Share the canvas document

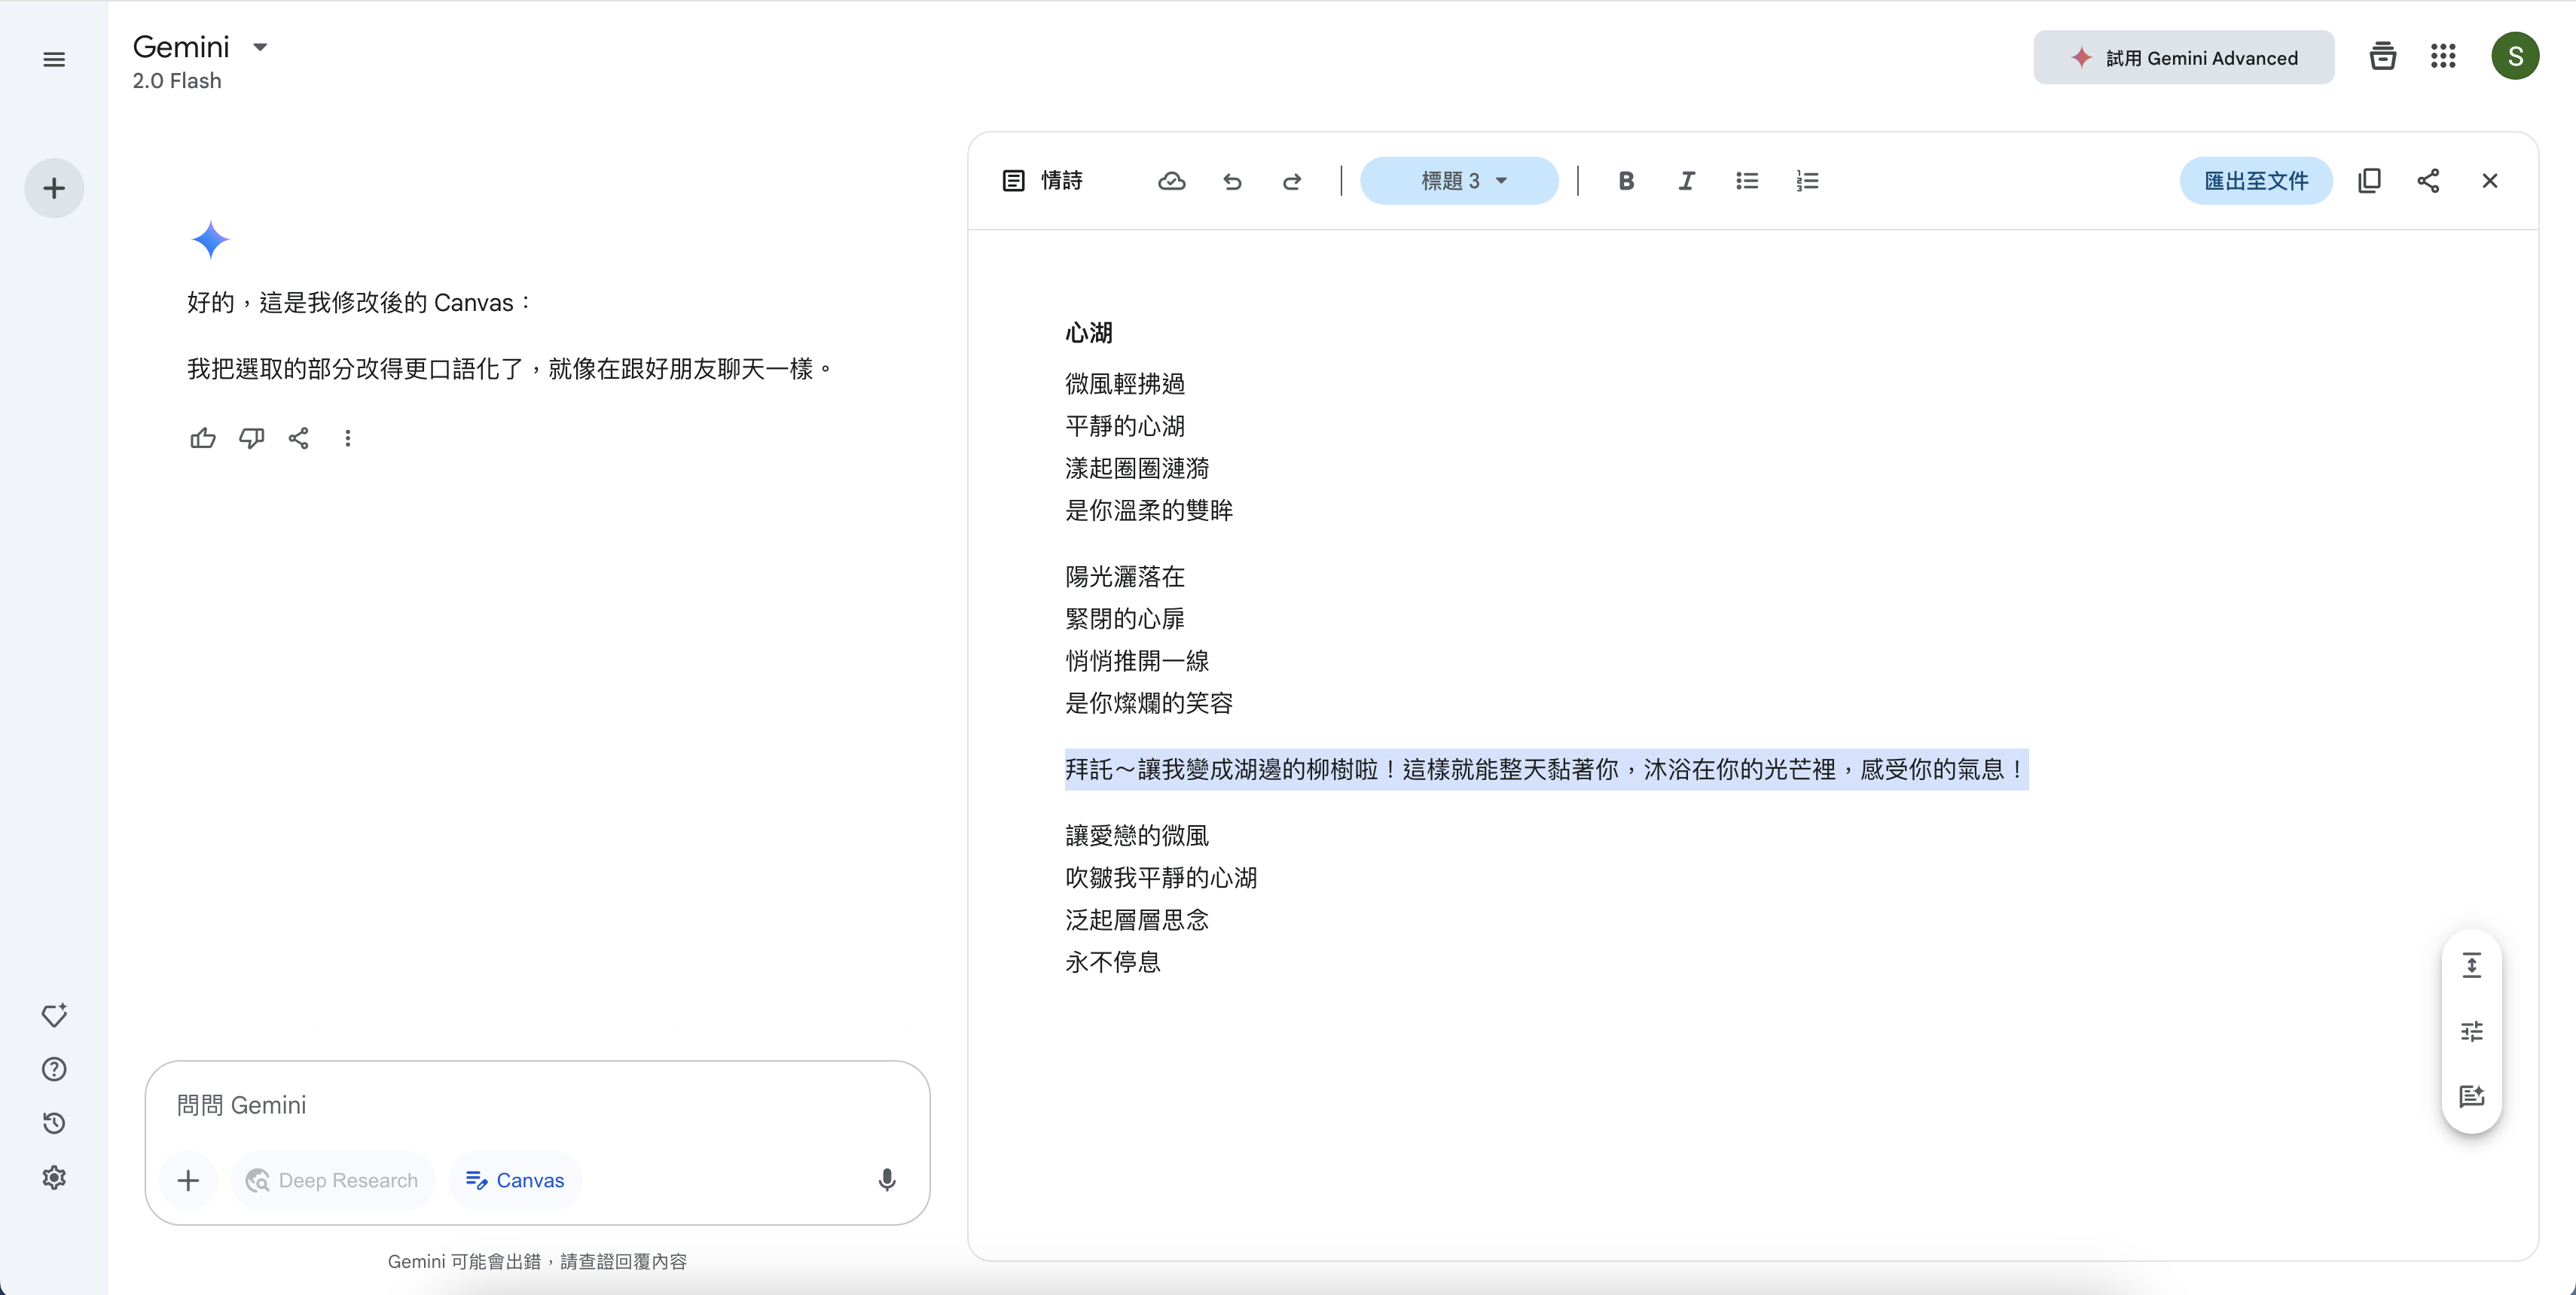[x=2428, y=181]
